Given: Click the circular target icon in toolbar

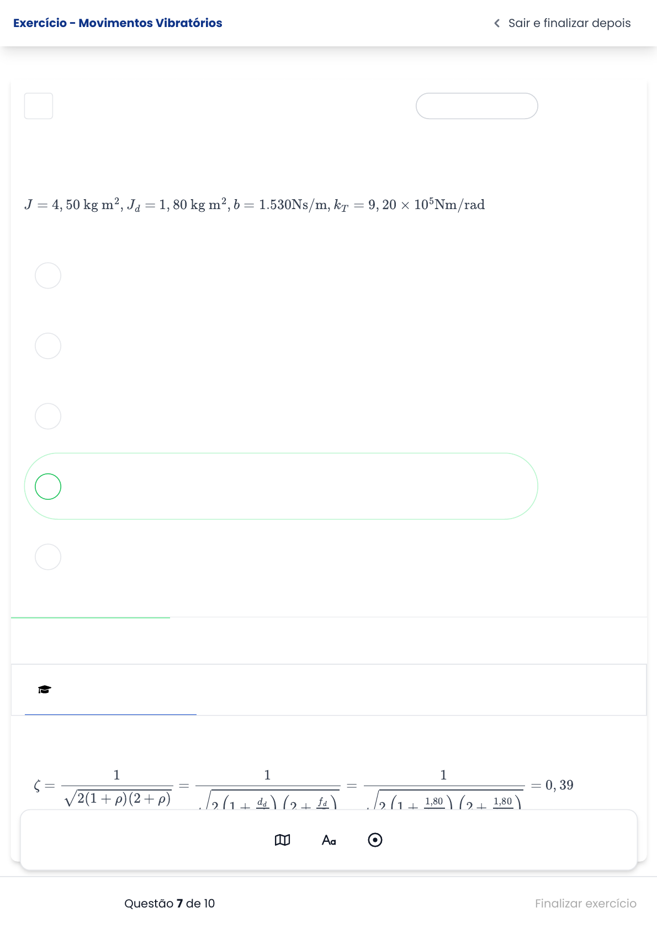Looking at the screenshot, I should (375, 840).
